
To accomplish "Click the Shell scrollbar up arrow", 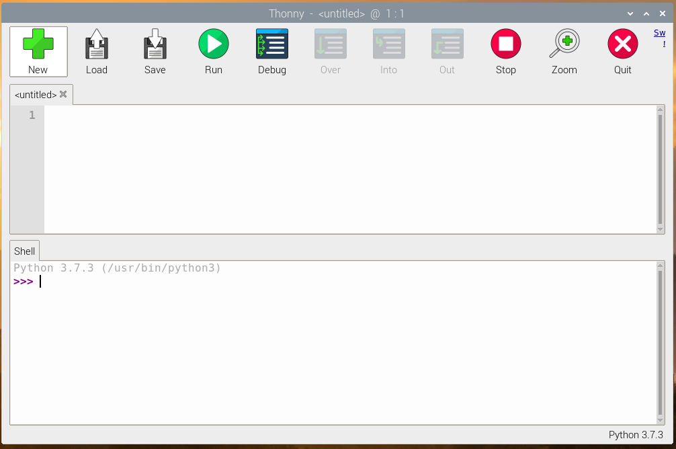I will 660,266.
